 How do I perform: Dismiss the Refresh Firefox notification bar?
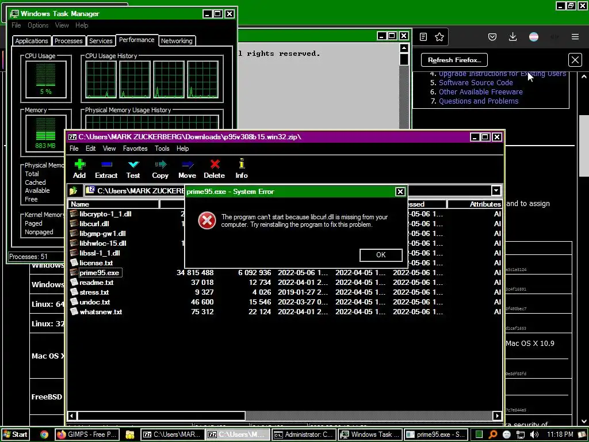pyautogui.click(x=575, y=60)
